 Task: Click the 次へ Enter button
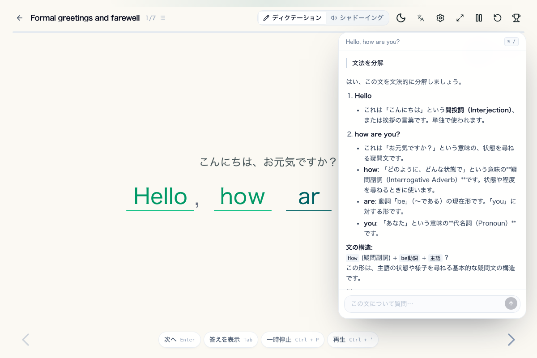tap(179, 340)
